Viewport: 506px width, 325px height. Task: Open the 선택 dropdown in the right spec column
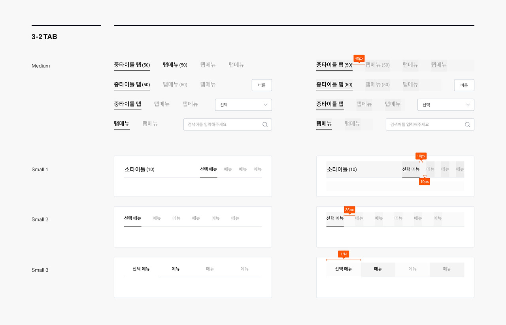[446, 104]
